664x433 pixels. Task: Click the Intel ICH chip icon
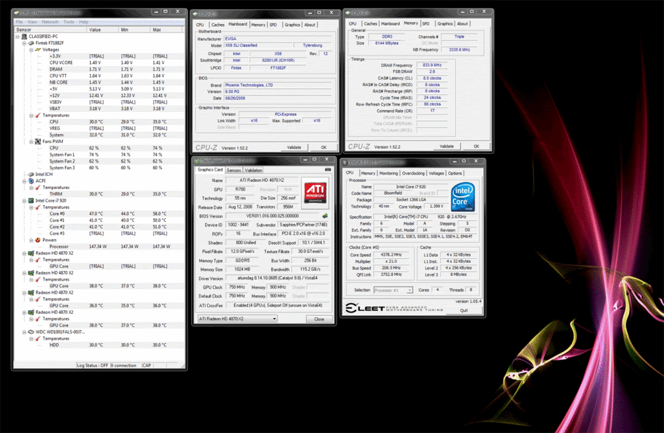pyautogui.click(x=31, y=174)
